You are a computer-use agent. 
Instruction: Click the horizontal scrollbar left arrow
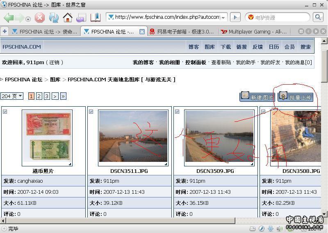coord(3,220)
